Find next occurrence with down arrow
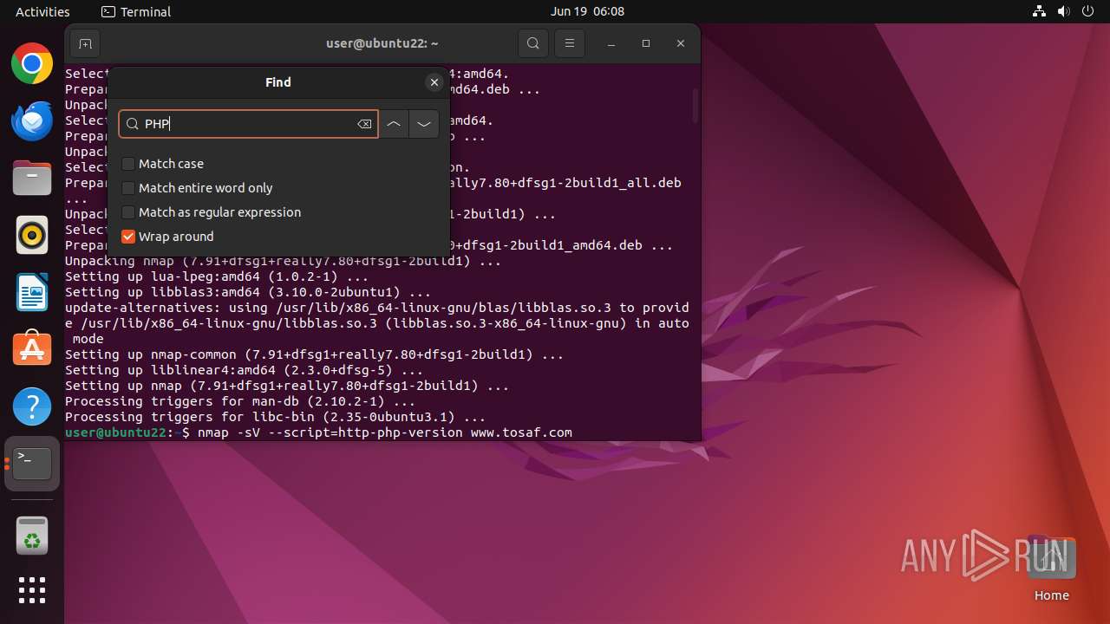Viewport: 1110px width, 624px height. pos(424,124)
